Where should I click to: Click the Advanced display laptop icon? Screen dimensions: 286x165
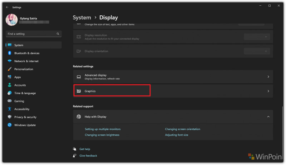79,77
